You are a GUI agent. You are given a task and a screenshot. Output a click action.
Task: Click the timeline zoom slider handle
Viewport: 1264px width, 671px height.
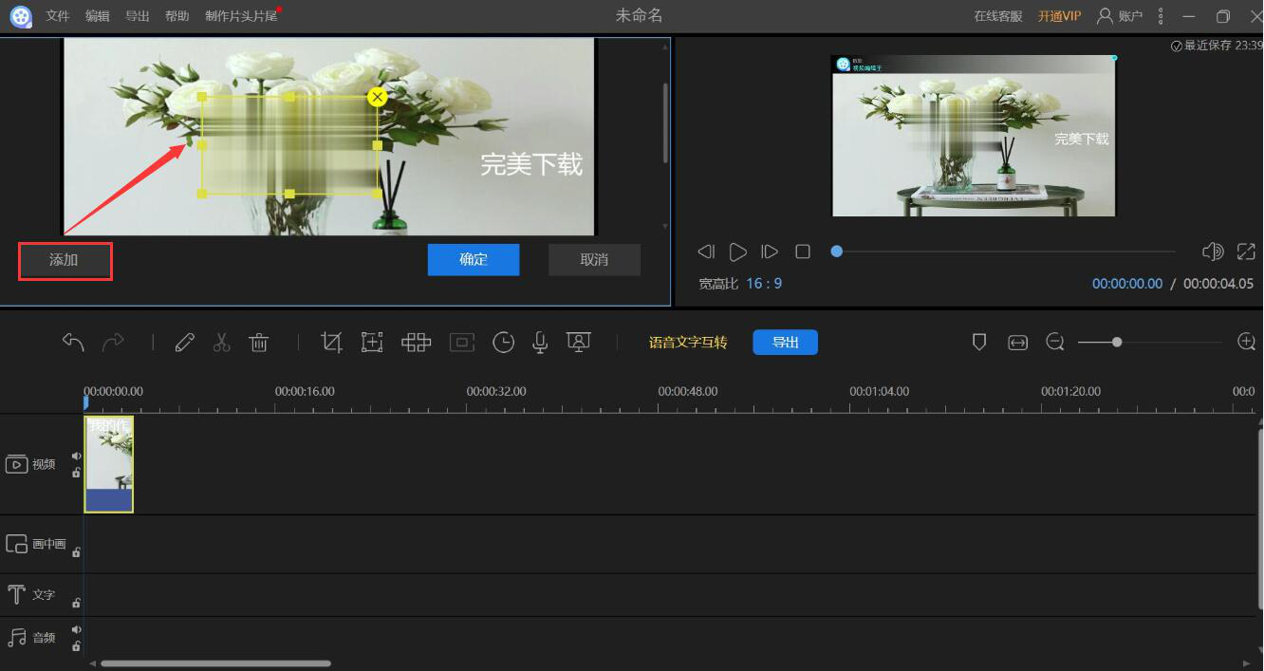coord(1117,342)
